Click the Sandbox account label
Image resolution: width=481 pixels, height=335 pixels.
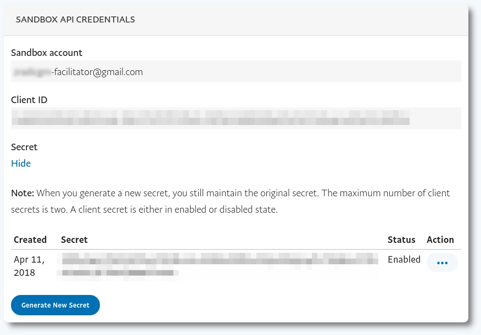point(47,53)
